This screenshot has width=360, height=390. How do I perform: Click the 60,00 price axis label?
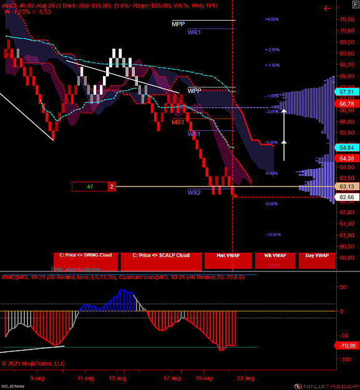[x=347, y=258]
